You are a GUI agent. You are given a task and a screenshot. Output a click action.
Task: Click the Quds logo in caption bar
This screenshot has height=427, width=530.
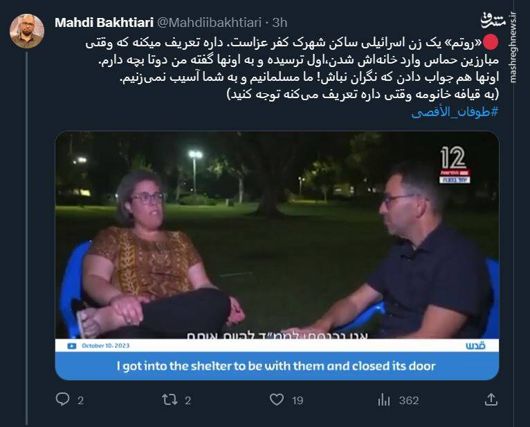point(475,345)
